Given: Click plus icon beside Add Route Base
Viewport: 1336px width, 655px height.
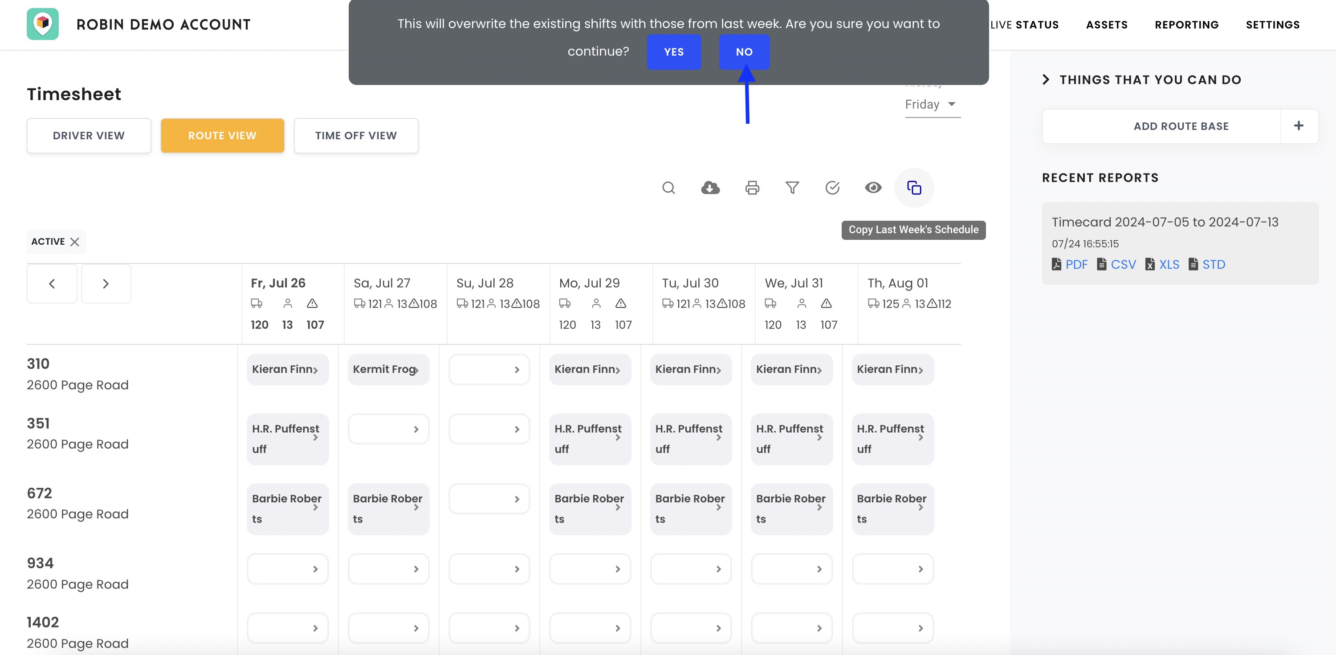Looking at the screenshot, I should pyautogui.click(x=1299, y=126).
